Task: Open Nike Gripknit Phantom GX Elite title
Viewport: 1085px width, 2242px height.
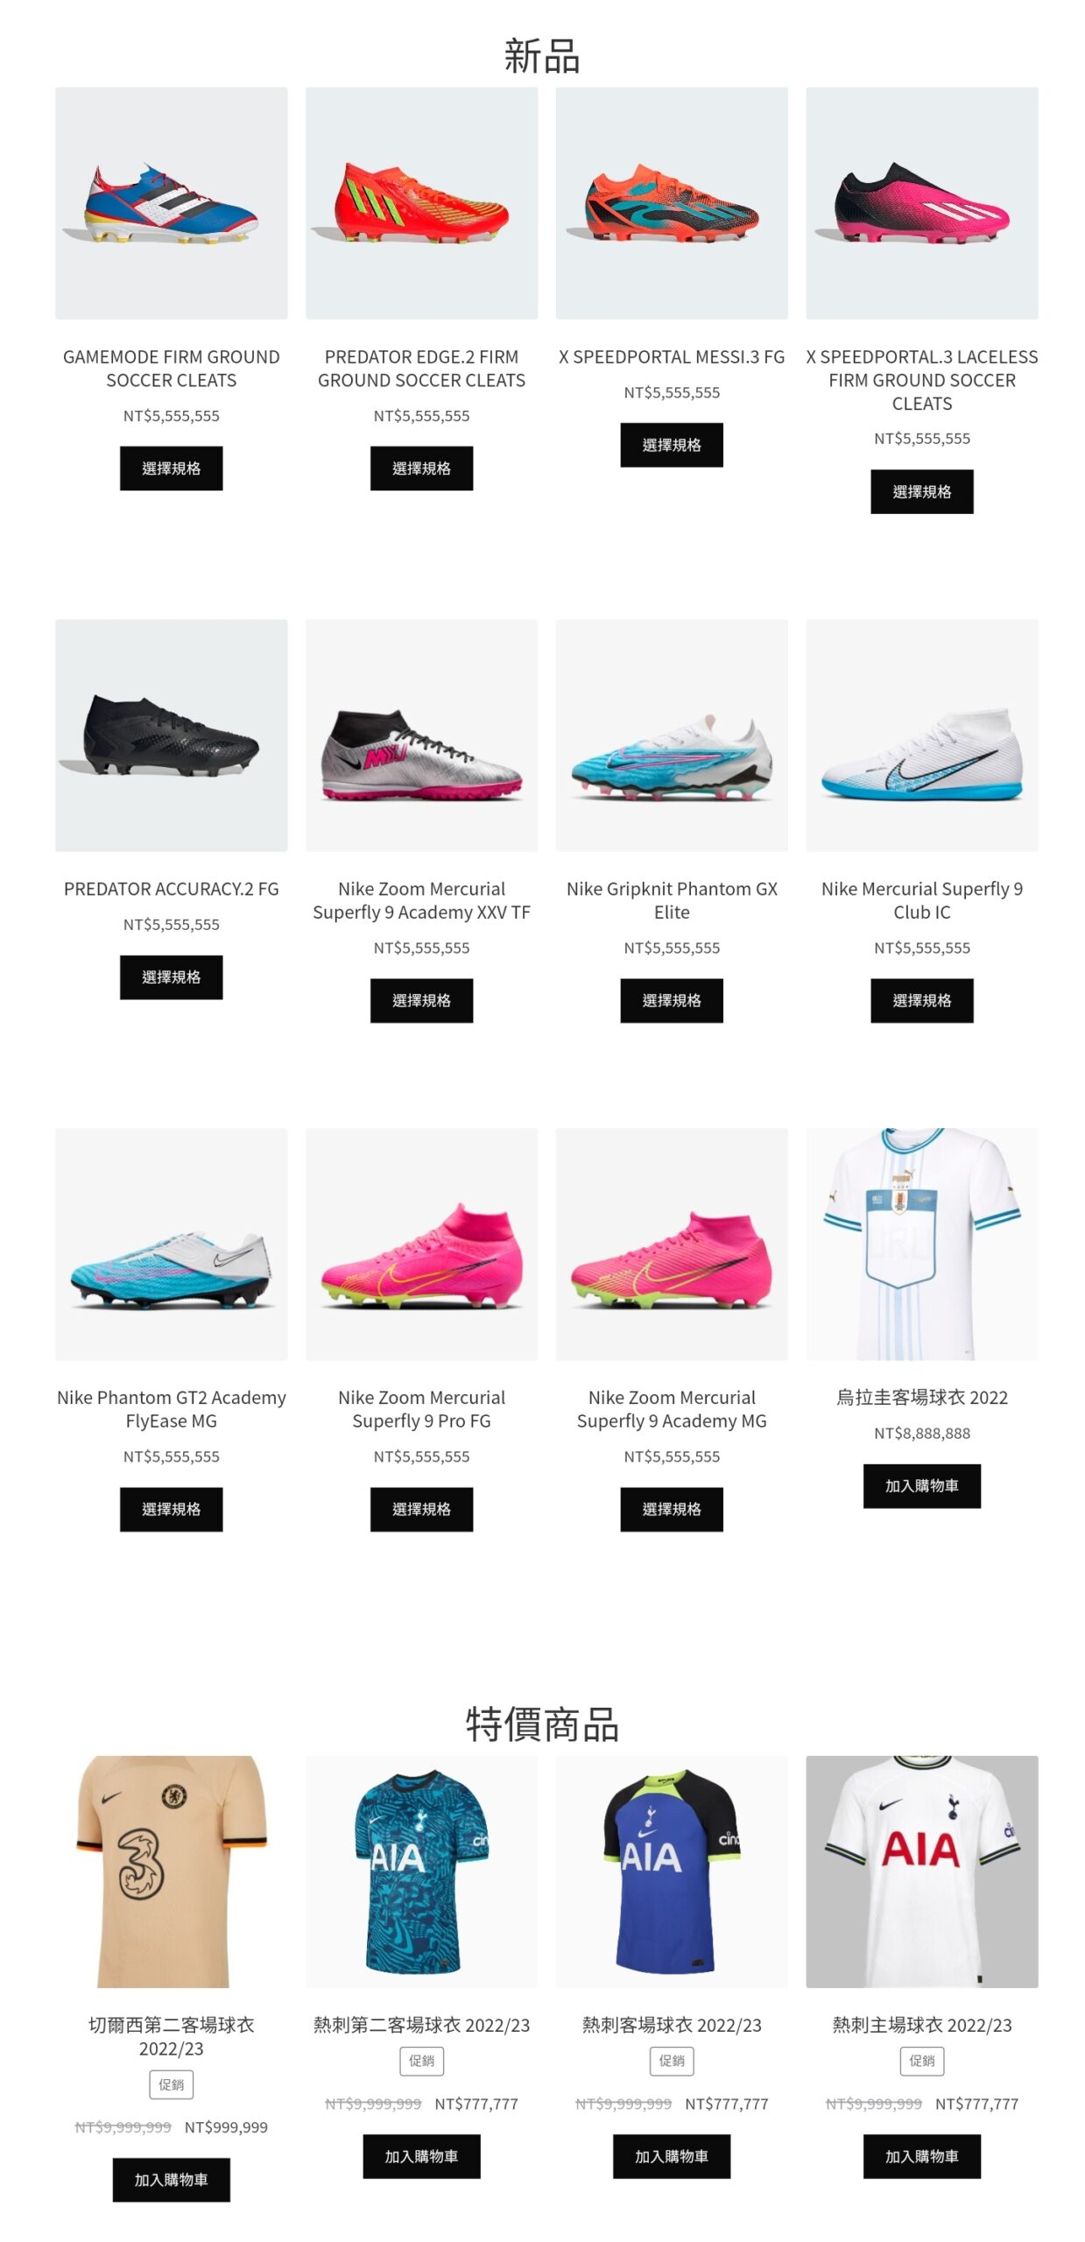Action: point(672,900)
